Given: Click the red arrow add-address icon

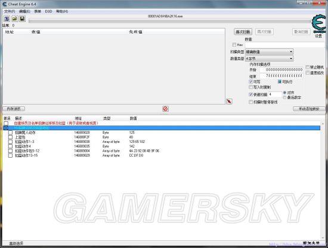Looking at the screenshot, I should click(229, 102).
